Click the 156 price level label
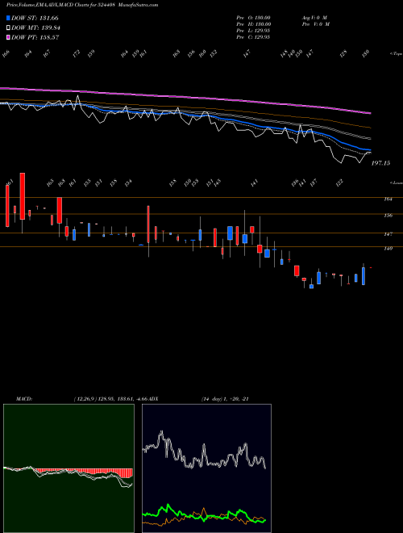This screenshot has height=533, width=403. click(x=388, y=215)
